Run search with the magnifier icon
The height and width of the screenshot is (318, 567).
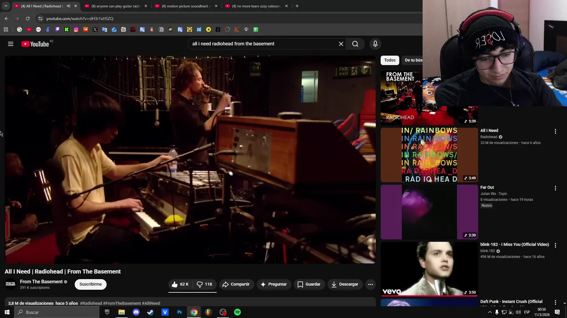(x=355, y=44)
